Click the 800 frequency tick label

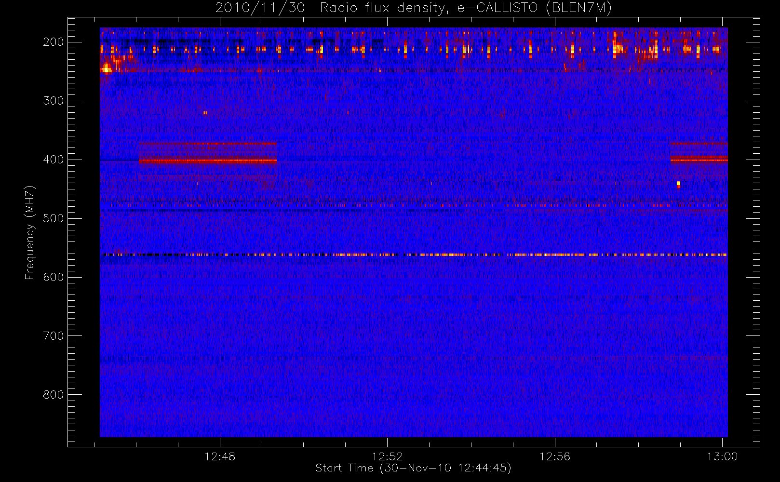coord(54,395)
